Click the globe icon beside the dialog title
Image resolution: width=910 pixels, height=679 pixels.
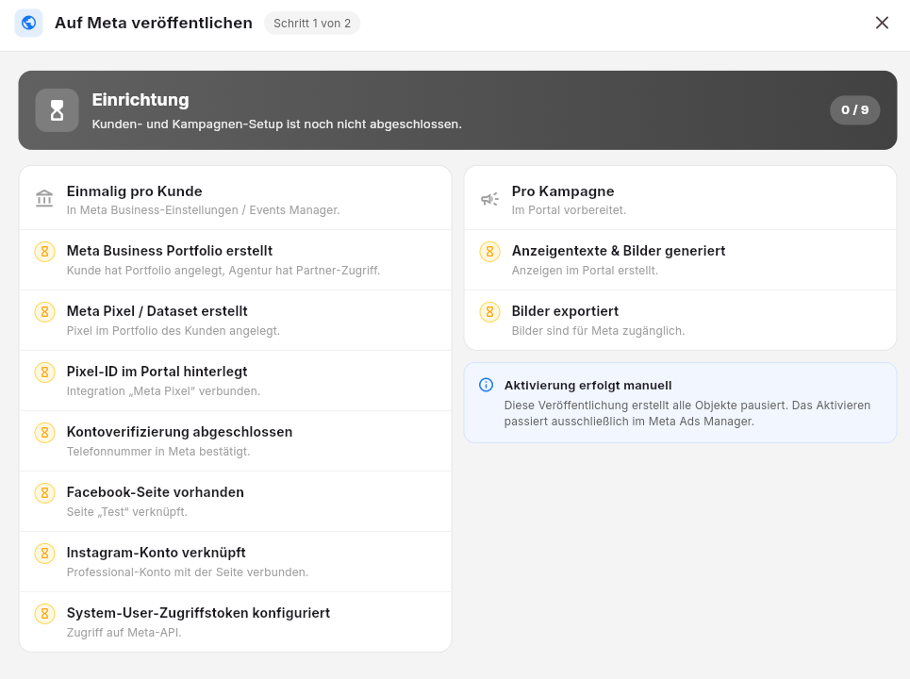[x=28, y=24]
